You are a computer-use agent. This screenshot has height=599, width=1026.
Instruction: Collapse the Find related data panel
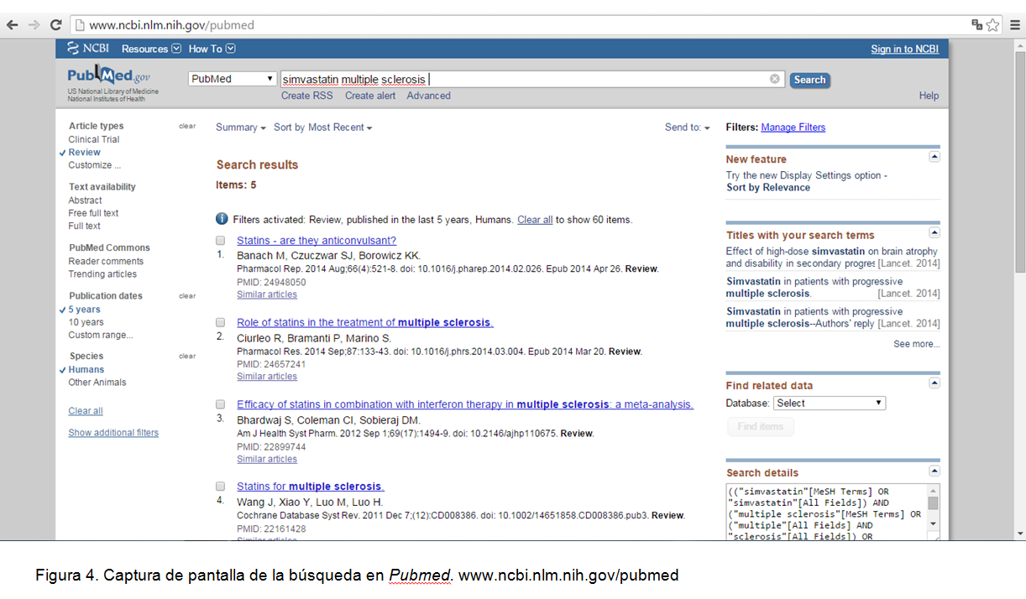tap(934, 383)
